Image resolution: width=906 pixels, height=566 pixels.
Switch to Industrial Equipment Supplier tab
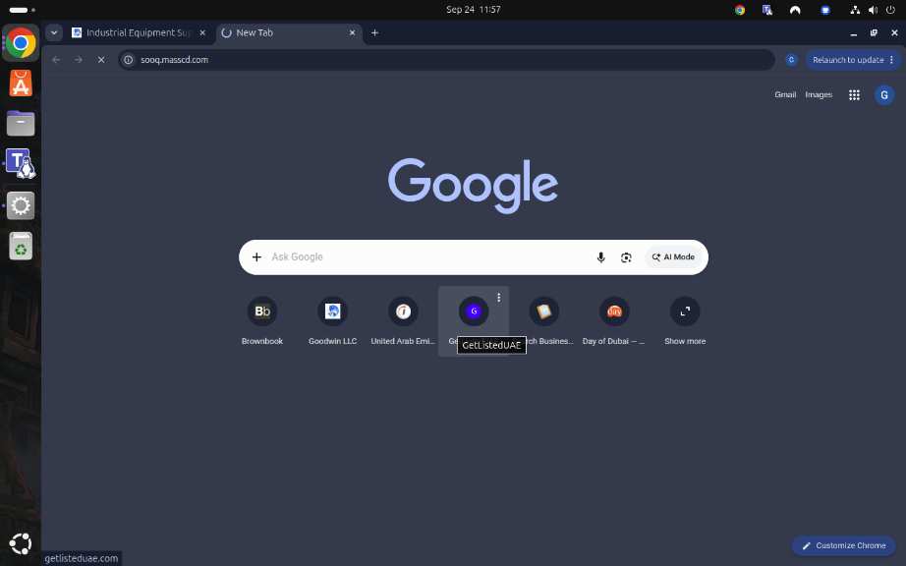pyautogui.click(x=139, y=33)
